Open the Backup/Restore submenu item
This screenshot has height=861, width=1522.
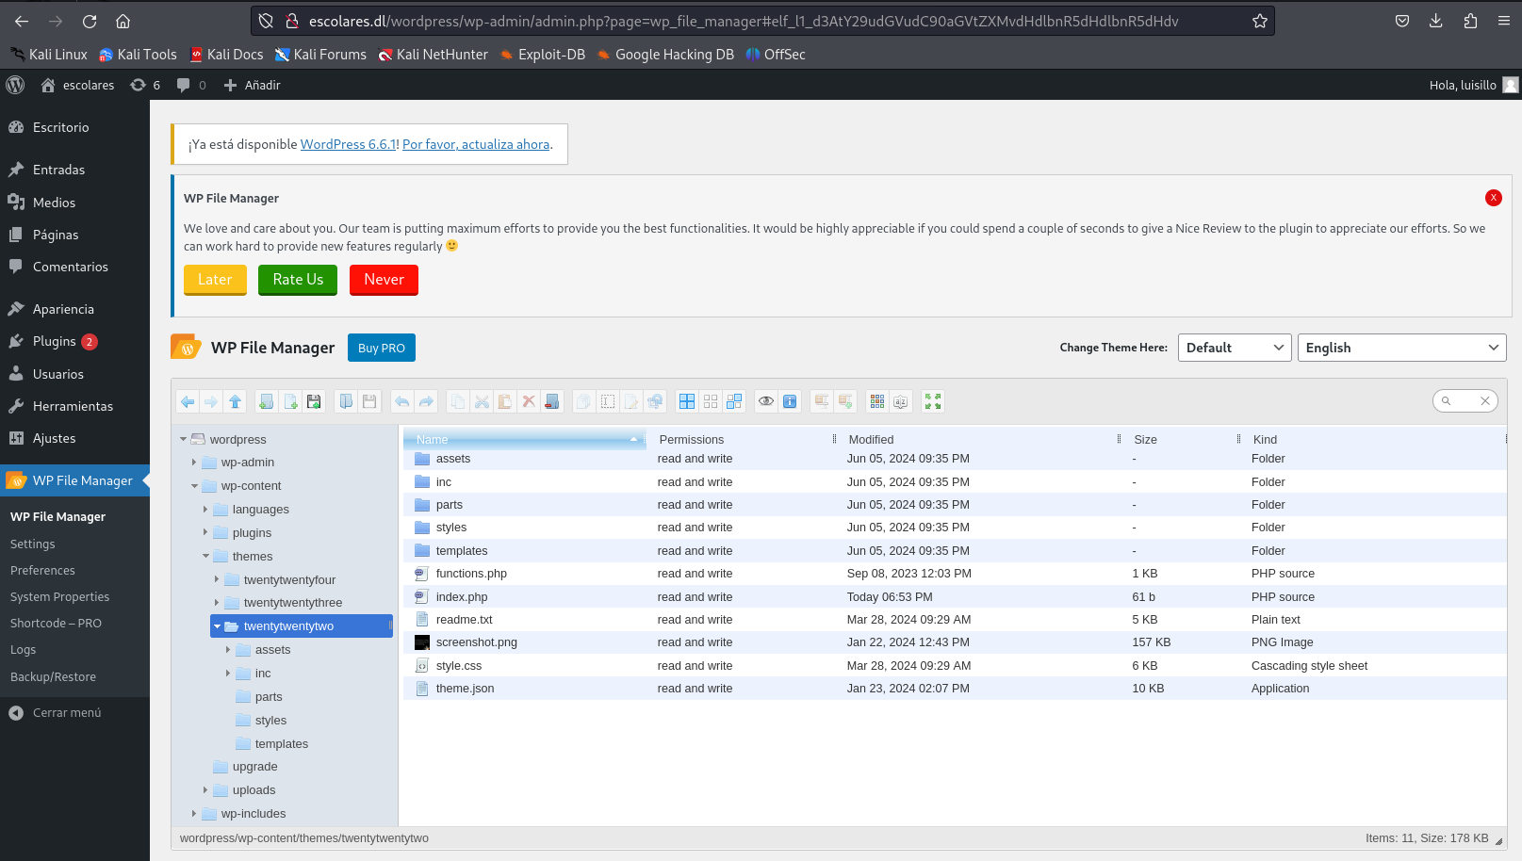pyautogui.click(x=53, y=676)
